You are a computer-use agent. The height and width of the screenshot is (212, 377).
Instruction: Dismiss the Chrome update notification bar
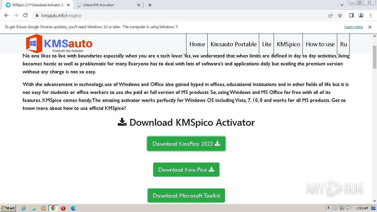click(x=370, y=27)
